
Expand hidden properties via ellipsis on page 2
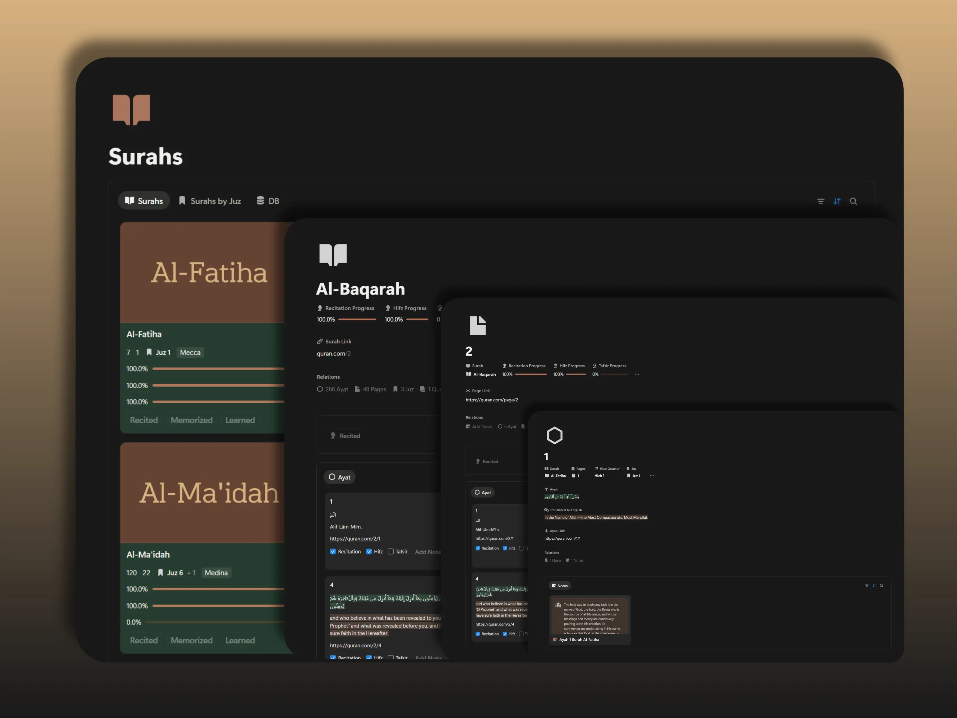pyautogui.click(x=637, y=374)
